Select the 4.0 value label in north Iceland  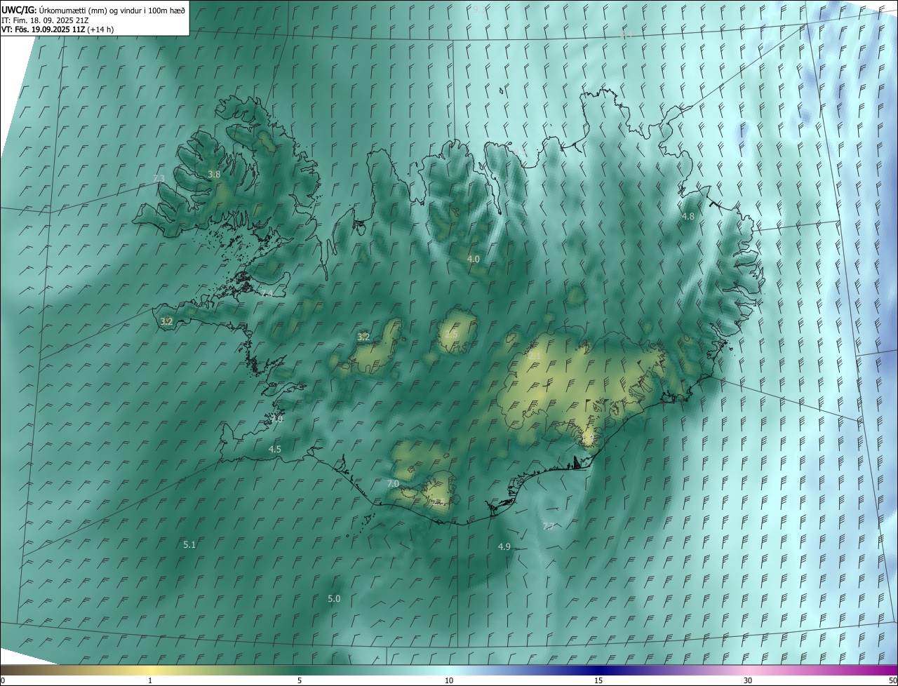click(x=474, y=260)
